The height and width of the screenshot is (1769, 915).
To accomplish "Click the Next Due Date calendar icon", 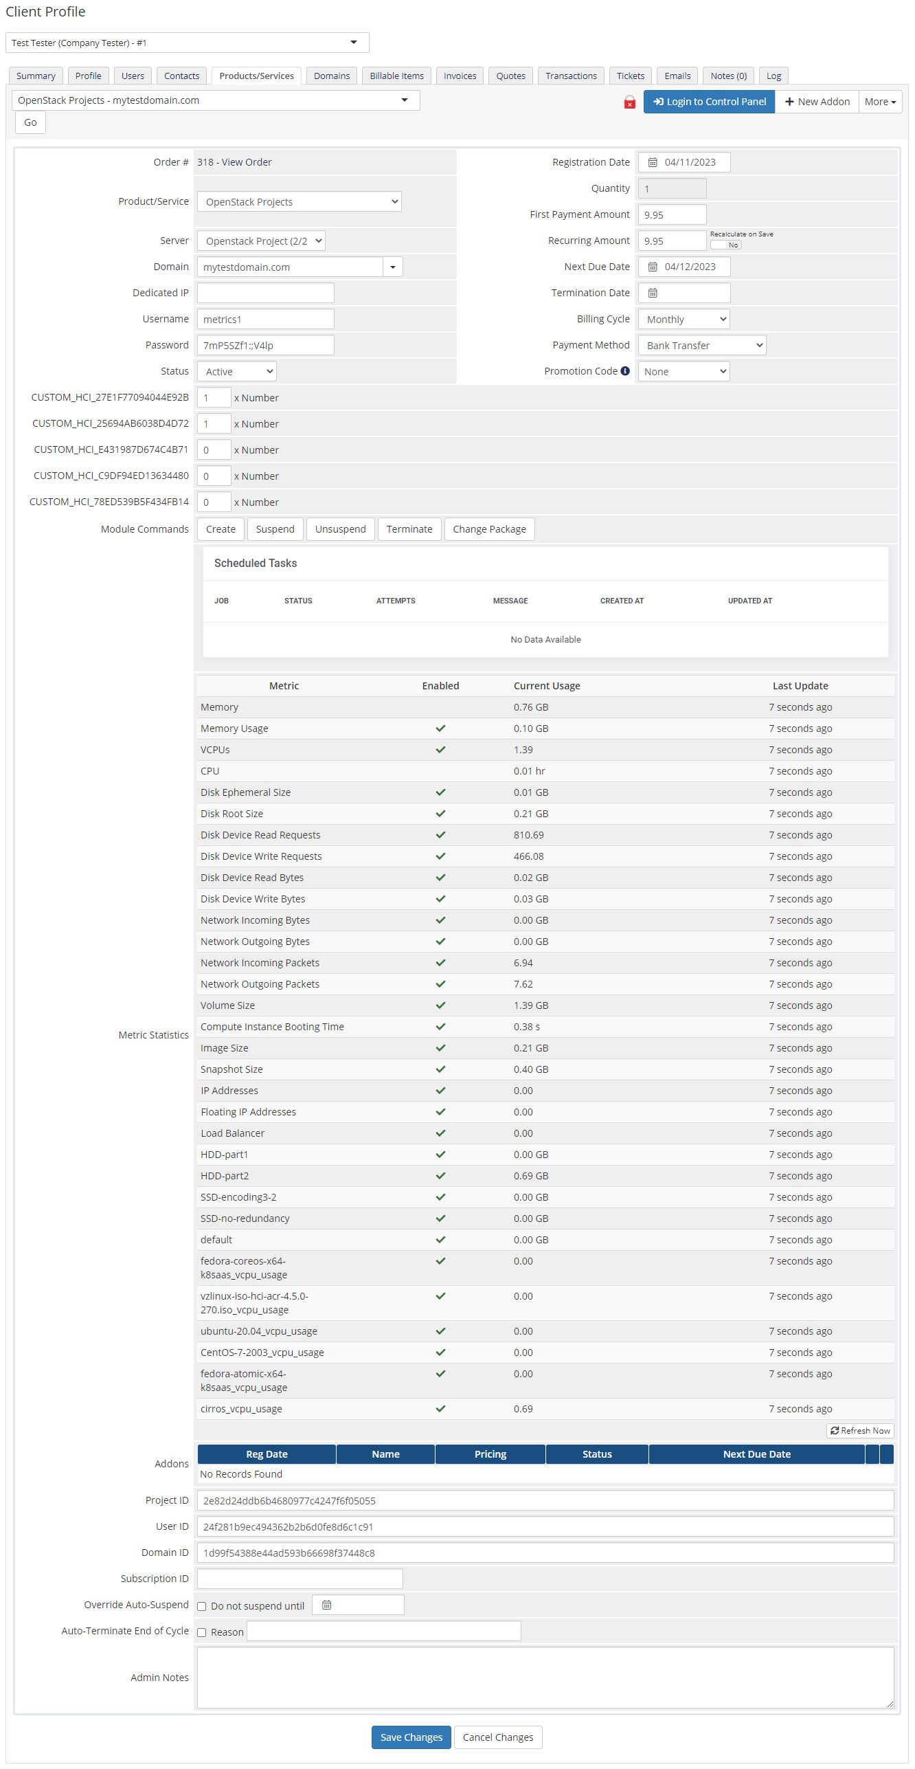I will tap(653, 267).
